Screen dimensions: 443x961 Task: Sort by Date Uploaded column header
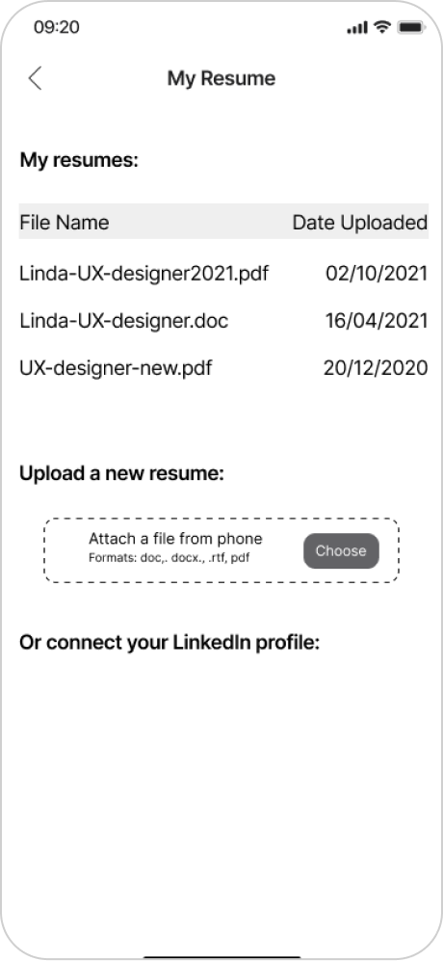(x=359, y=222)
